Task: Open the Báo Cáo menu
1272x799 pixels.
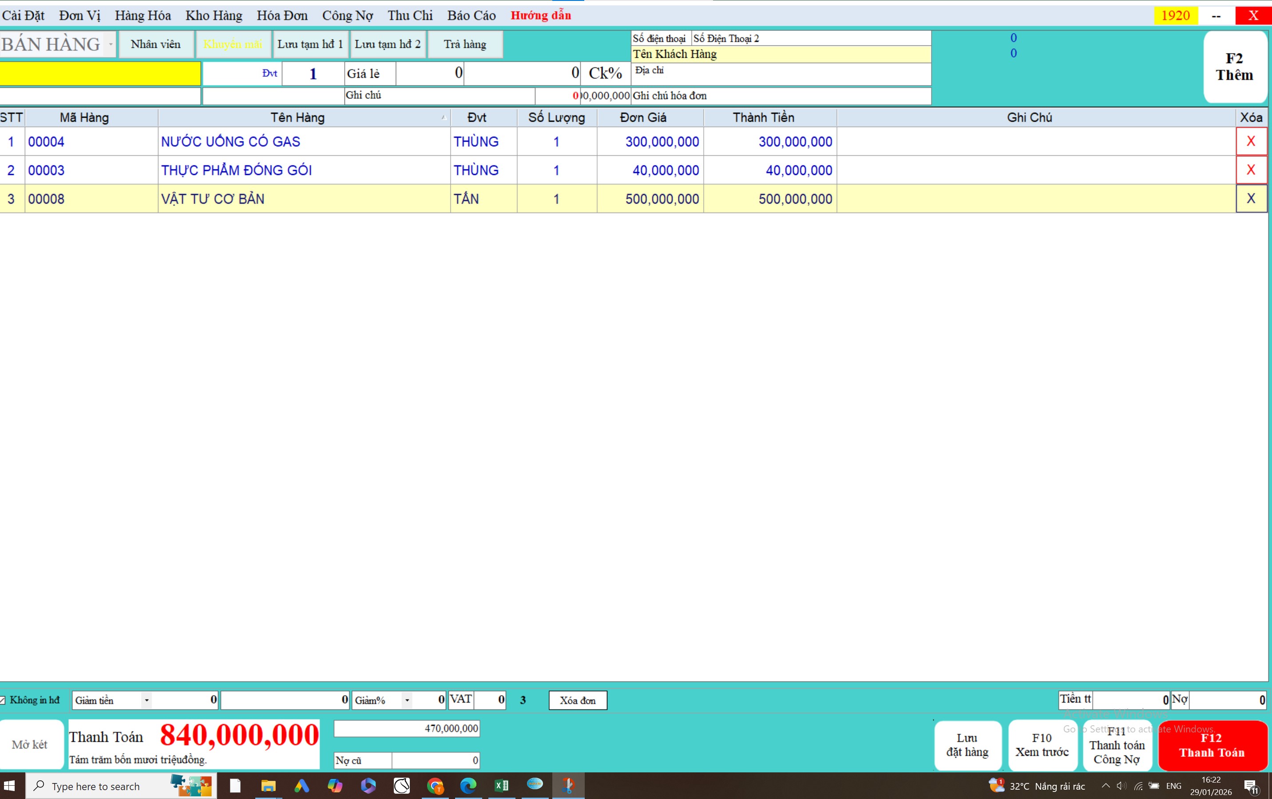Action: click(x=471, y=16)
